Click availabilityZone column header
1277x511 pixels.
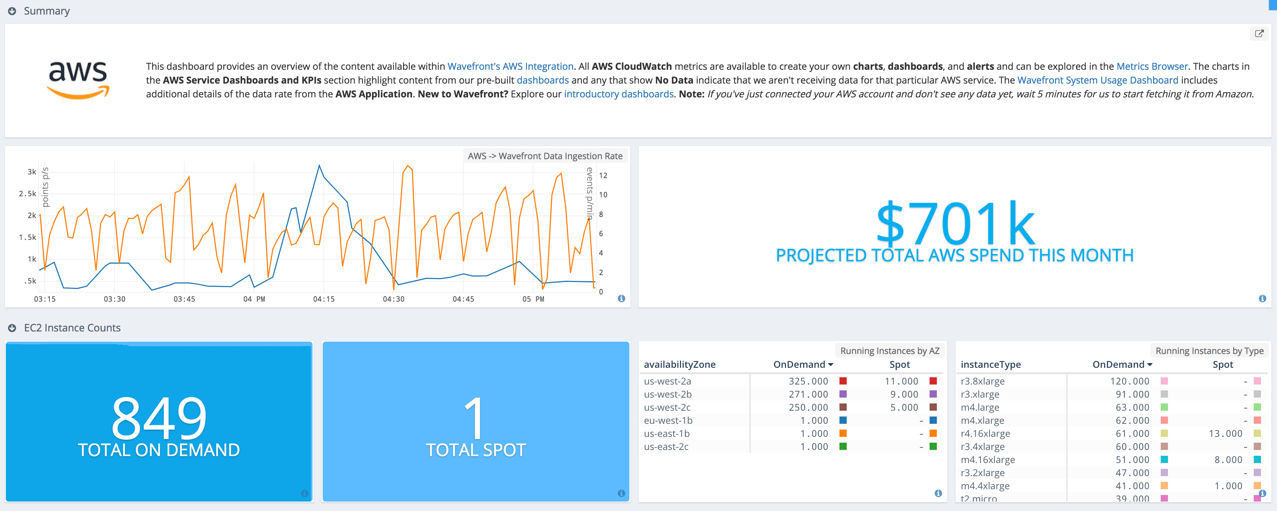point(679,365)
